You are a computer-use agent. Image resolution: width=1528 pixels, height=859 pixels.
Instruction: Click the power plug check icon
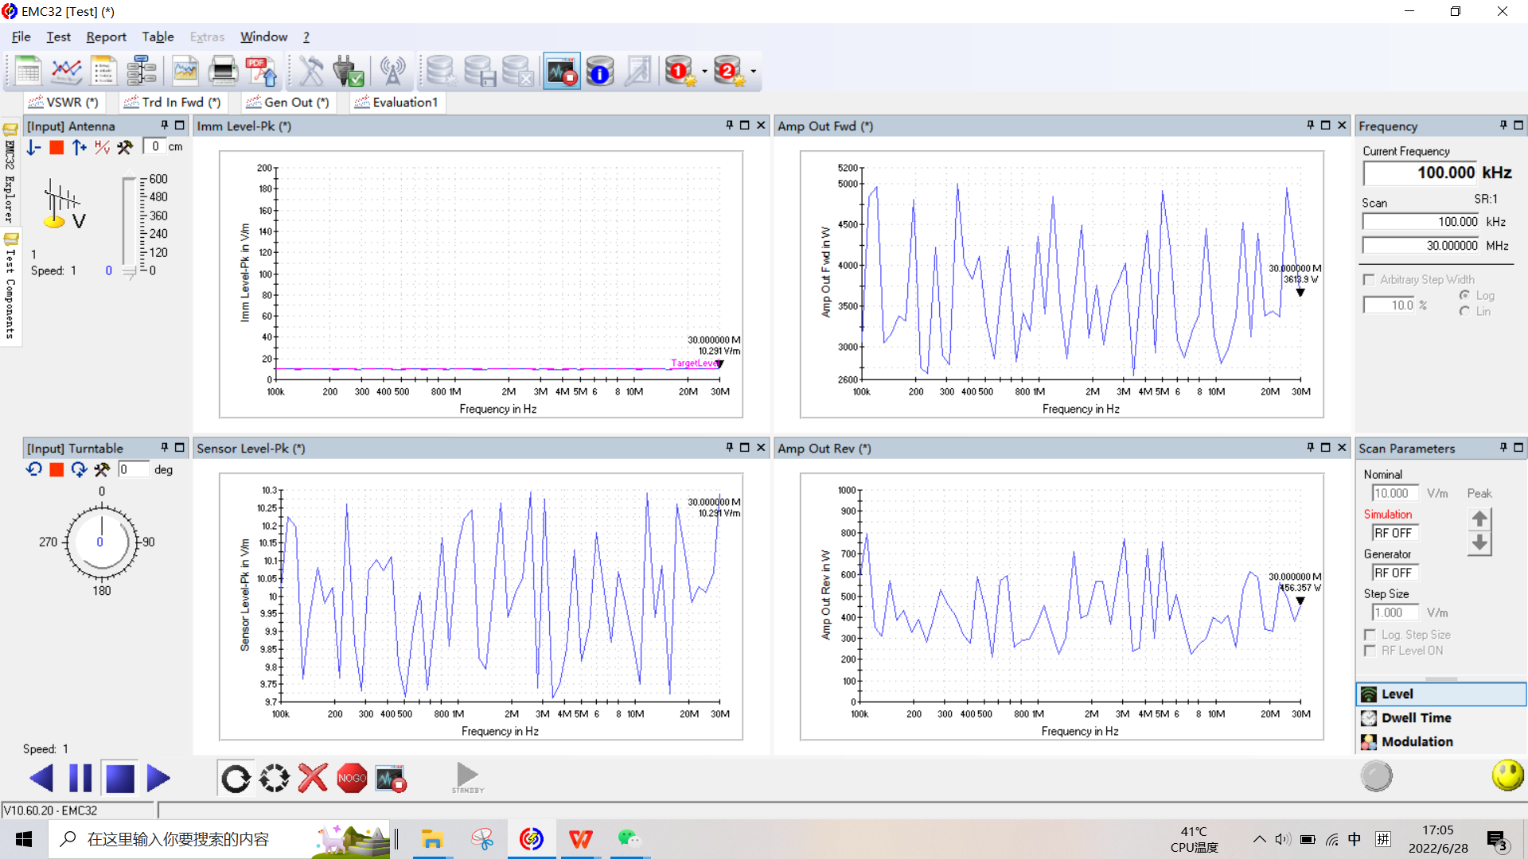coord(348,71)
